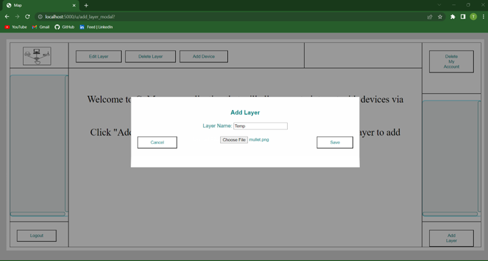Cancel the Add Layer dialog
The image size is (488, 261).
pyautogui.click(x=157, y=142)
